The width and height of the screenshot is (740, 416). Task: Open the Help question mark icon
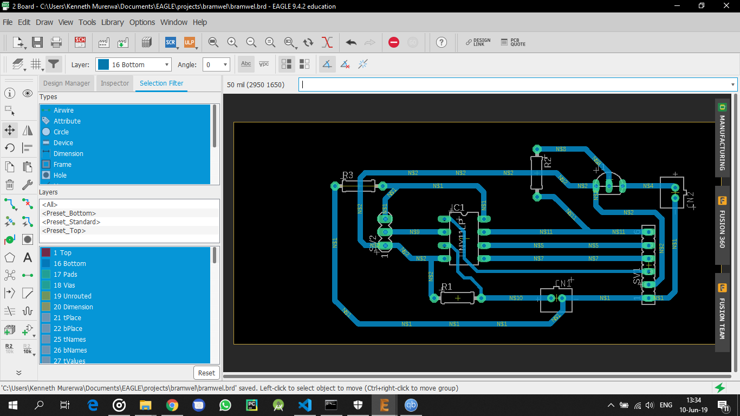pos(442,42)
